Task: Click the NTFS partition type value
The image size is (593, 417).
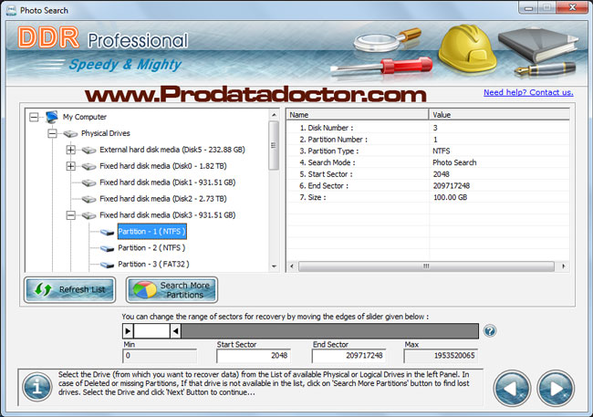Action: 442,151
